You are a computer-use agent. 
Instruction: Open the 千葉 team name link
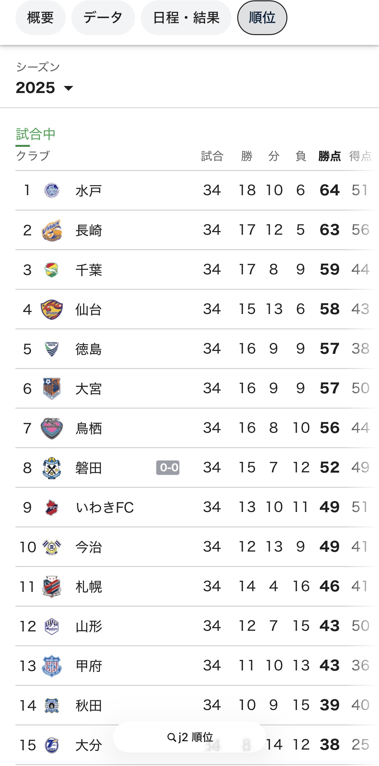[x=89, y=270]
